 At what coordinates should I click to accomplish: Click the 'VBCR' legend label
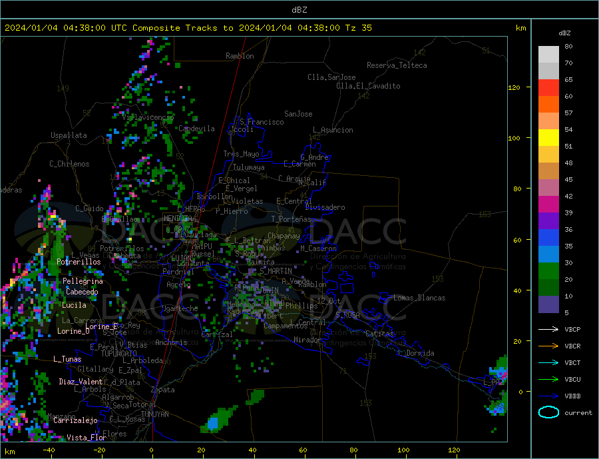572,346
